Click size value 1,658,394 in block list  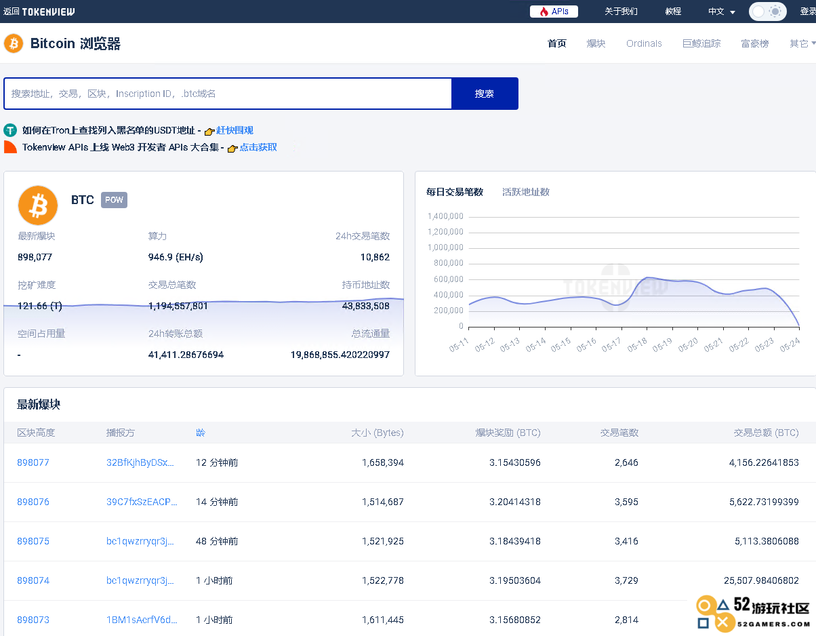(x=383, y=462)
